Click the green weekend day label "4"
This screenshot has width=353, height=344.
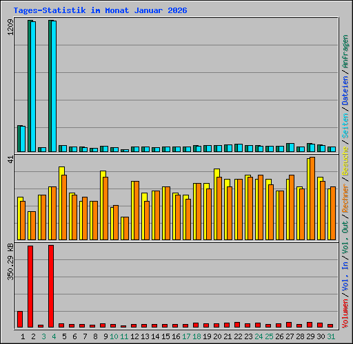coord(54,336)
